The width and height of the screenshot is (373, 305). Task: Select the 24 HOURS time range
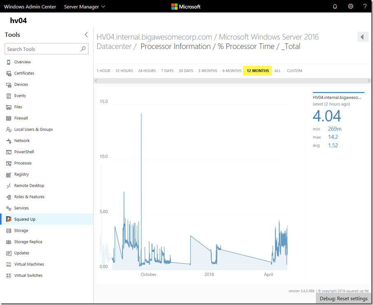[x=147, y=70]
